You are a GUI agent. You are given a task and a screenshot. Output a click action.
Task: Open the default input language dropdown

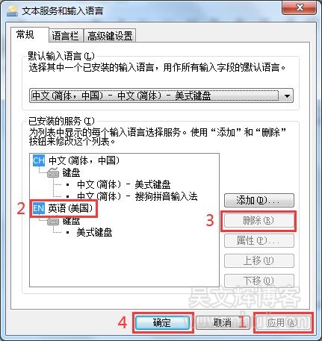click(161, 96)
